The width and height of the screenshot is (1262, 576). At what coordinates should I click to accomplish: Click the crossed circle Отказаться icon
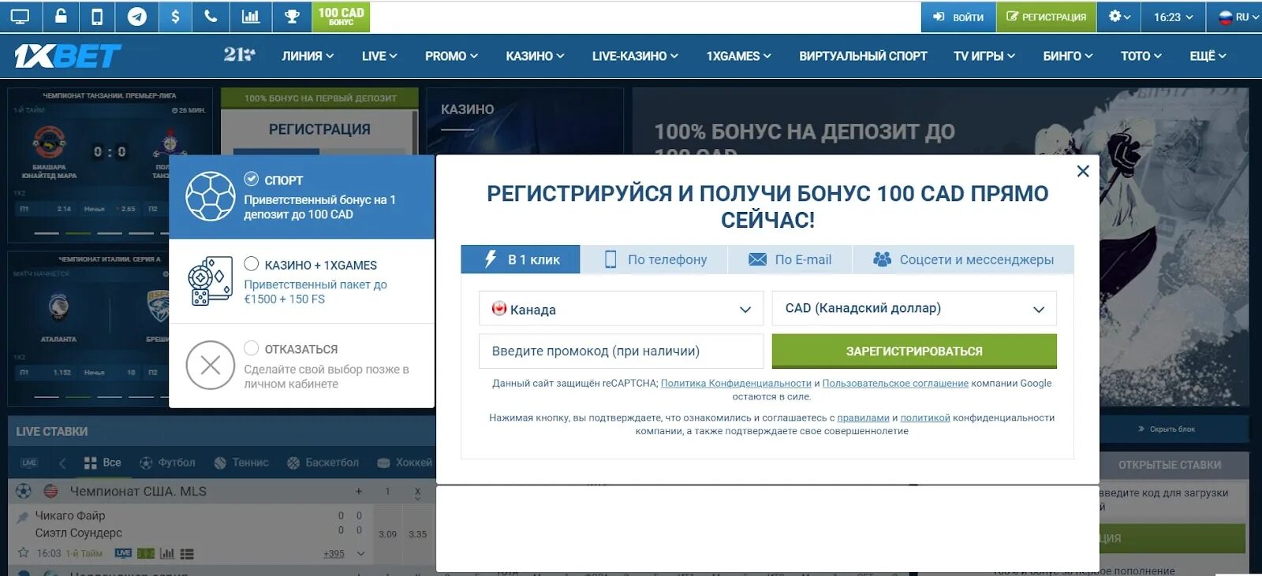click(211, 365)
